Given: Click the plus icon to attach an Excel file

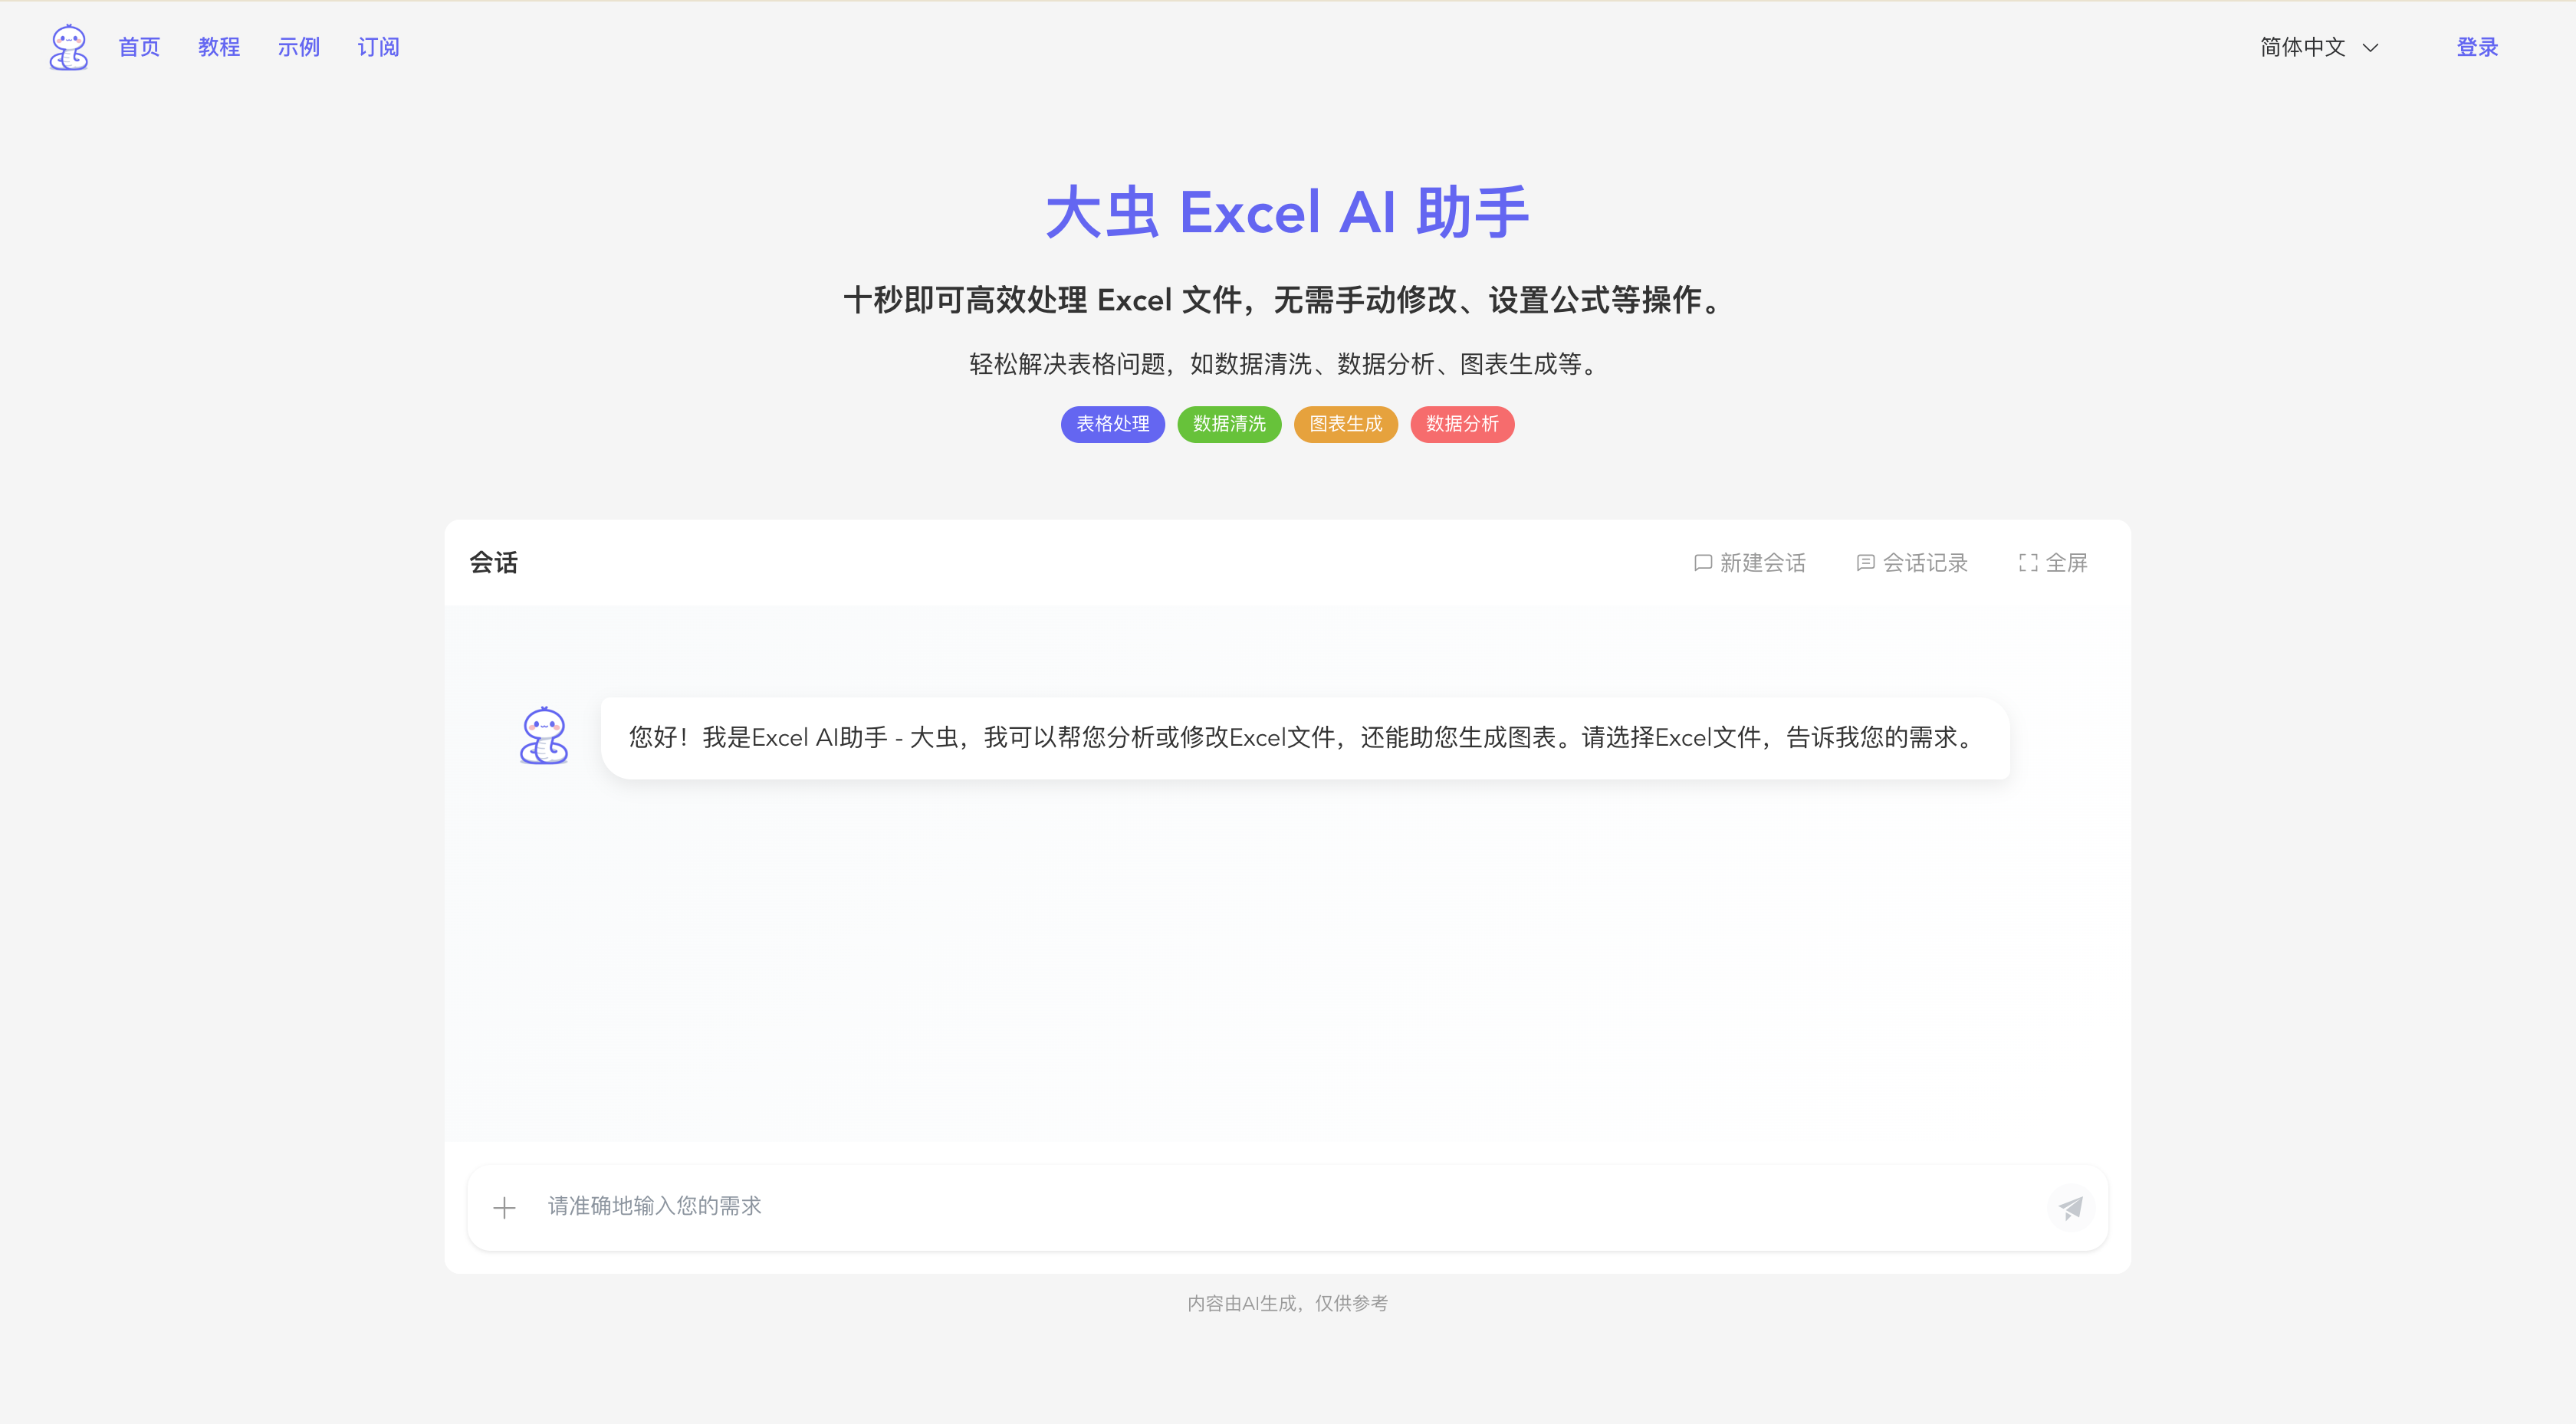Looking at the screenshot, I should coord(505,1207).
